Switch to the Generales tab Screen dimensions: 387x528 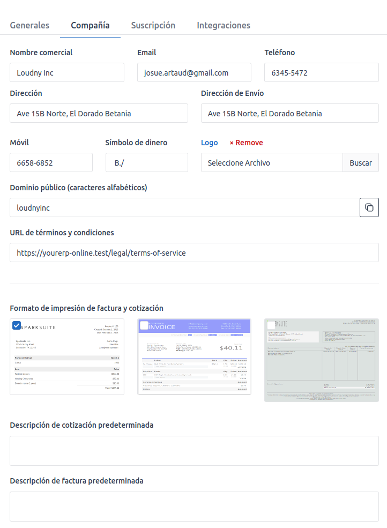click(29, 25)
